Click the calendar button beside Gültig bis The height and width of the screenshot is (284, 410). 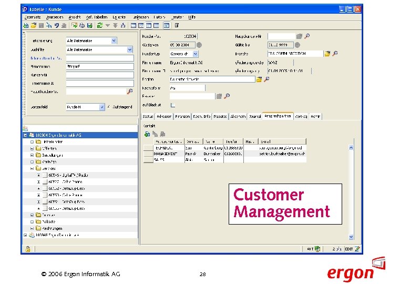pos(298,45)
